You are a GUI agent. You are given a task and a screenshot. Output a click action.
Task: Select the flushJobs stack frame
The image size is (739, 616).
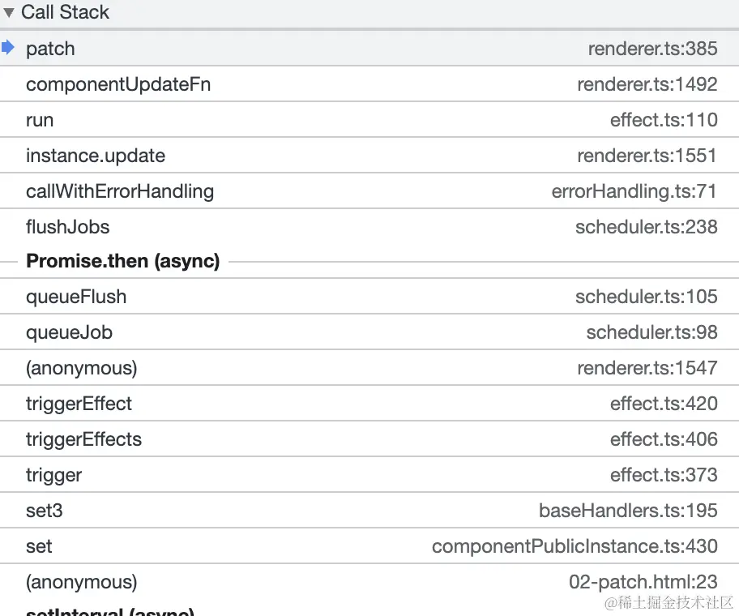point(68,227)
